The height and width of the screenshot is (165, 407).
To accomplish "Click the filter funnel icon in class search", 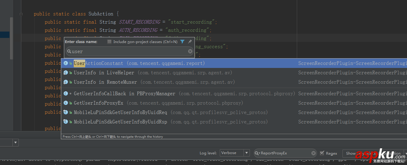I will 182,42.
